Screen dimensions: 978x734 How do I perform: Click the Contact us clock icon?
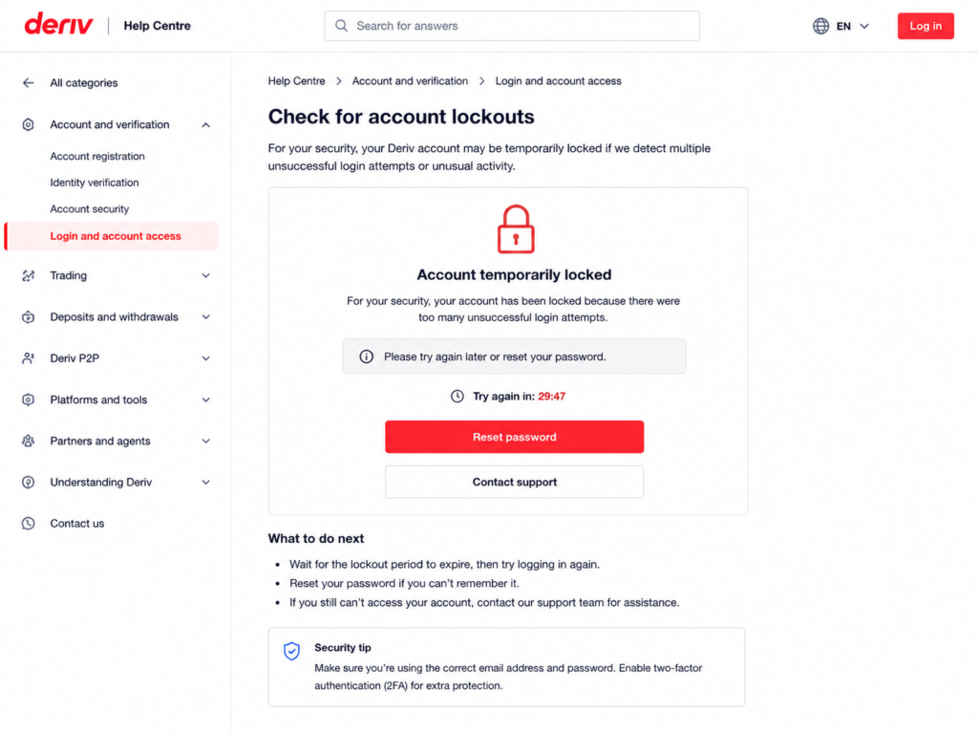pyautogui.click(x=28, y=524)
